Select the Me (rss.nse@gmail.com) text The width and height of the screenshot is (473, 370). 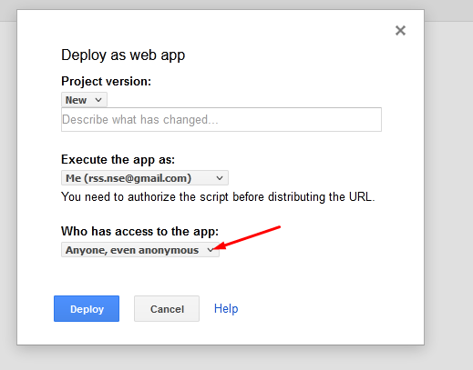129,178
